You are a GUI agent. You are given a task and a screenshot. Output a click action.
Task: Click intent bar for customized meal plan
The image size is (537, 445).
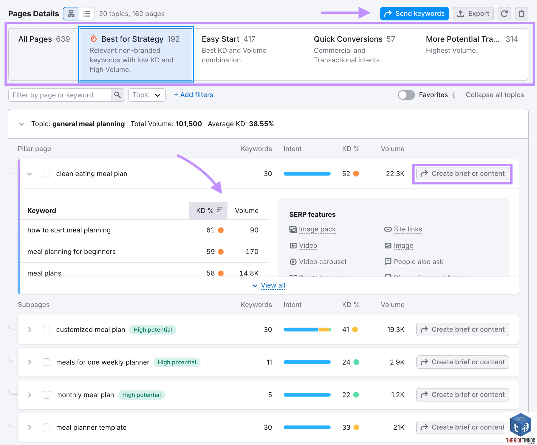307,329
